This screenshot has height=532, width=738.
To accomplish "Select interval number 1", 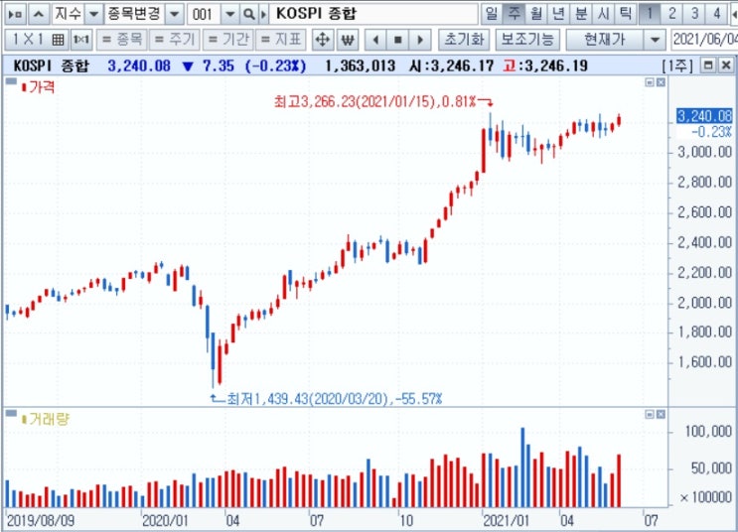I will [x=650, y=14].
